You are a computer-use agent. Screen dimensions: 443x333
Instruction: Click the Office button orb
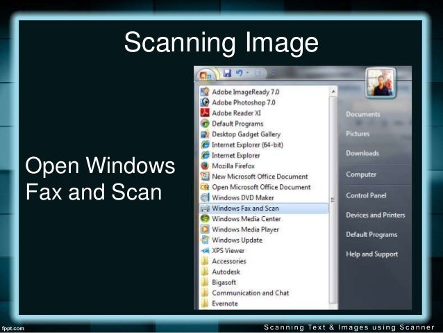pos(205,75)
